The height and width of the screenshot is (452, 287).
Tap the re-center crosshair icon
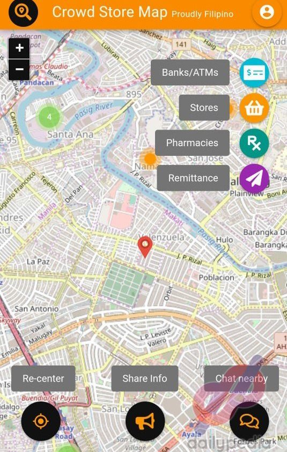41,421
